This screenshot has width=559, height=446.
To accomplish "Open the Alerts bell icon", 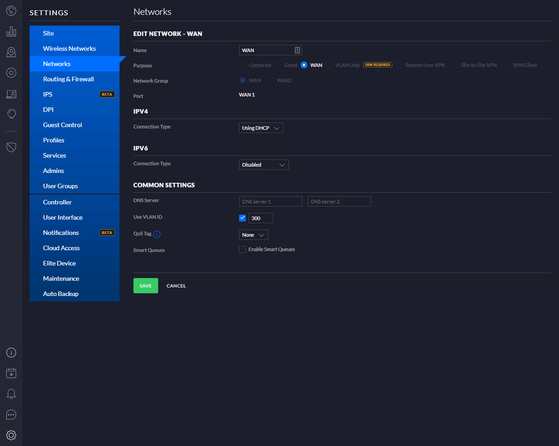I will pyautogui.click(x=11, y=394).
